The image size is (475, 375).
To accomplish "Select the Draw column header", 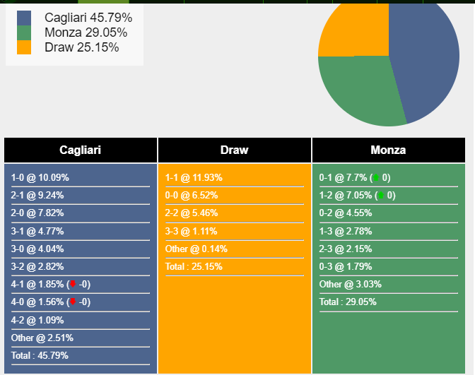I will 235,150.
